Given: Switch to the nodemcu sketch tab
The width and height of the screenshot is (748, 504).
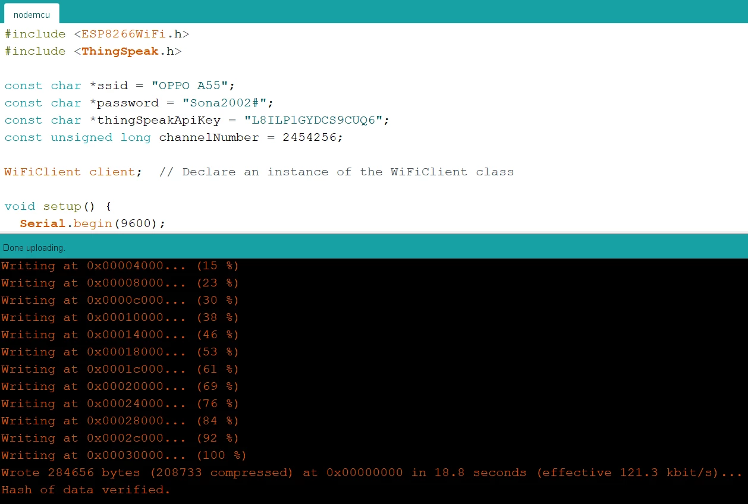Looking at the screenshot, I should coord(32,14).
